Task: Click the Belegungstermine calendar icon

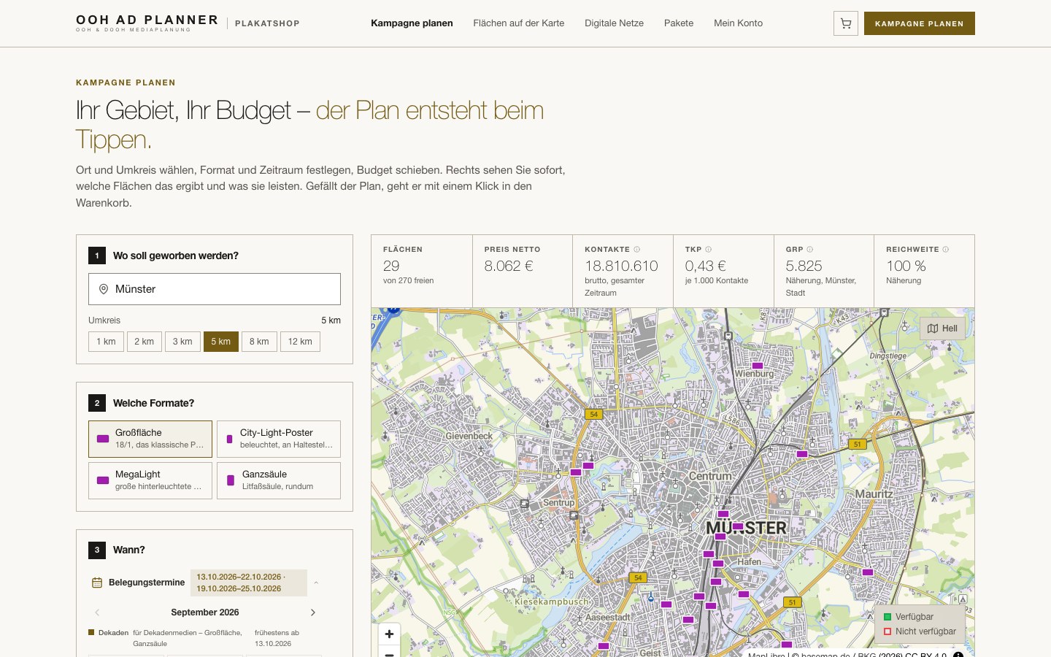Action: (x=96, y=583)
